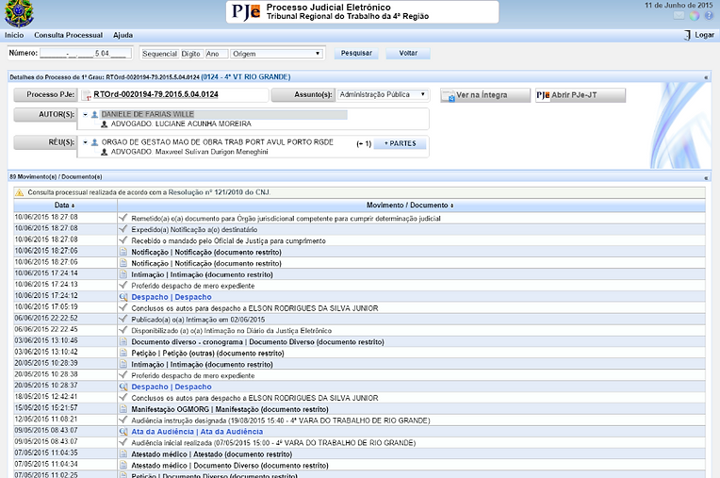The image size is (720, 478).
Task: Click document icon of Documento diverso - cronograma row
Action: (x=123, y=341)
